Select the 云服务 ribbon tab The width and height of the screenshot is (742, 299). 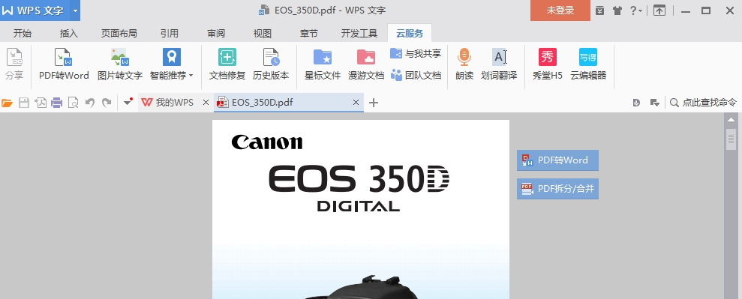tap(410, 33)
